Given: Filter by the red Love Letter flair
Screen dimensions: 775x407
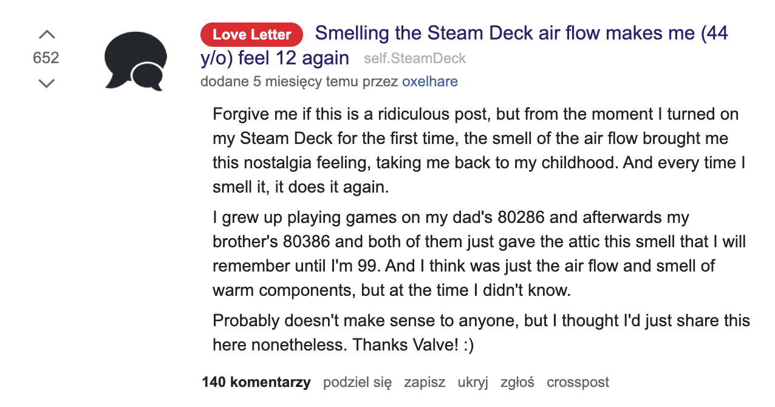Looking at the screenshot, I should (251, 35).
